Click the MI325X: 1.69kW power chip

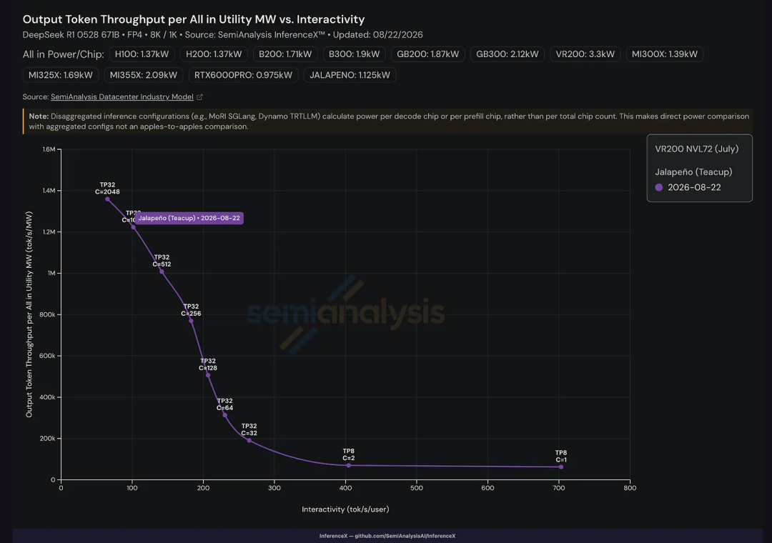pyautogui.click(x=61, y=75)
